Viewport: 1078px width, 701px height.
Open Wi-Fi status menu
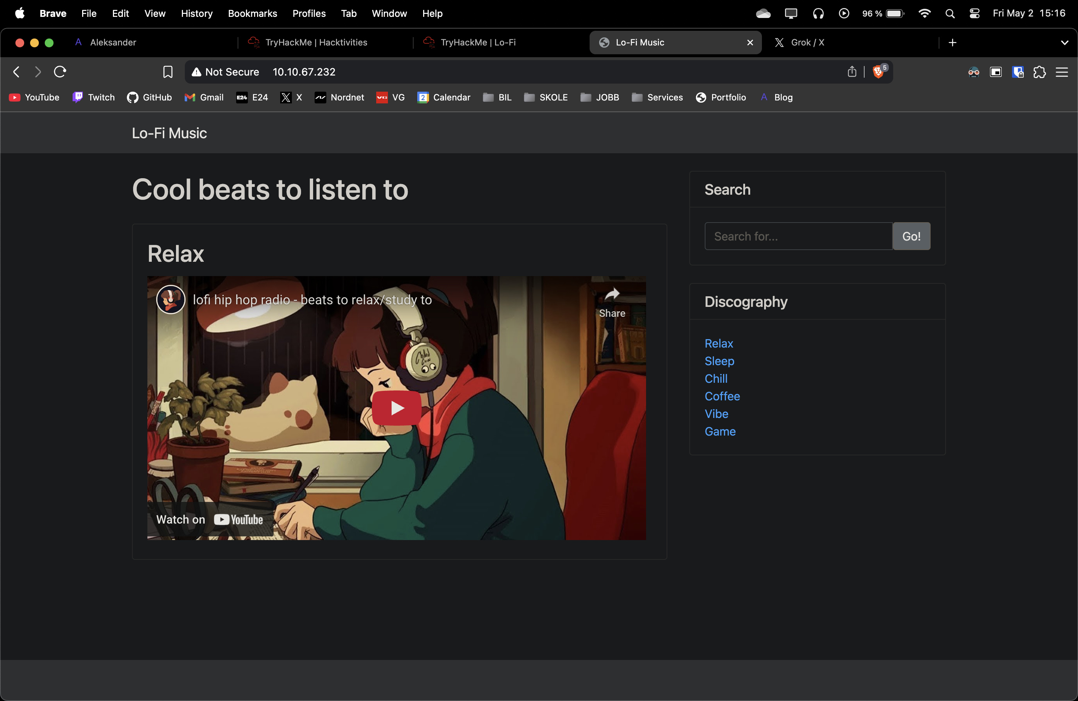(x=924, y=14)
